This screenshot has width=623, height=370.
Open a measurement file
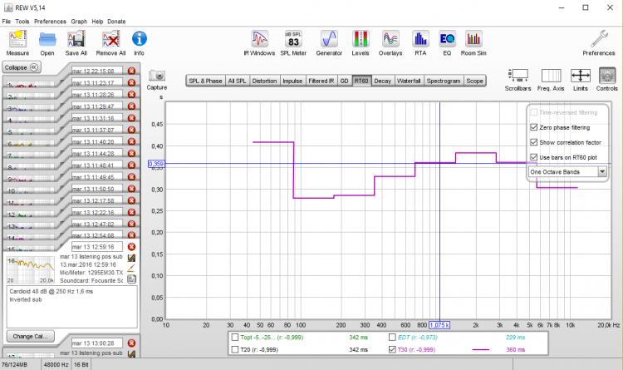pos(47,43)
